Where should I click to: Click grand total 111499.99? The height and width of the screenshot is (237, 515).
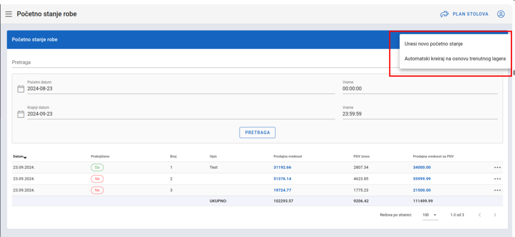[423, 201]
